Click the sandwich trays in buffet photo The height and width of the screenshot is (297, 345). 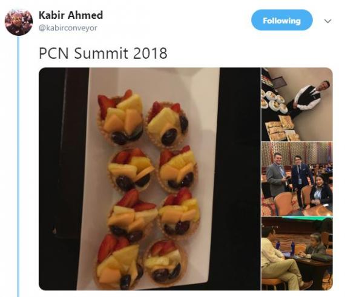tap(280, 128)
